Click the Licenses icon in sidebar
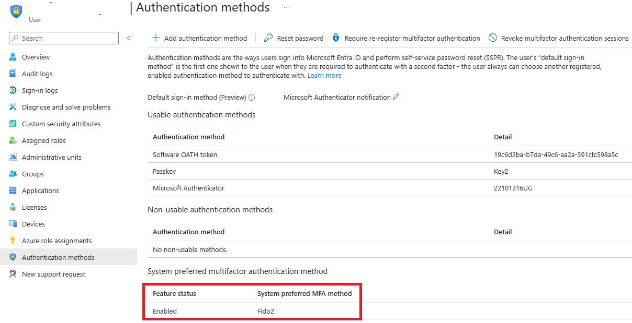The width and height of the screenshot is (632, 323). tap(13, 207)
